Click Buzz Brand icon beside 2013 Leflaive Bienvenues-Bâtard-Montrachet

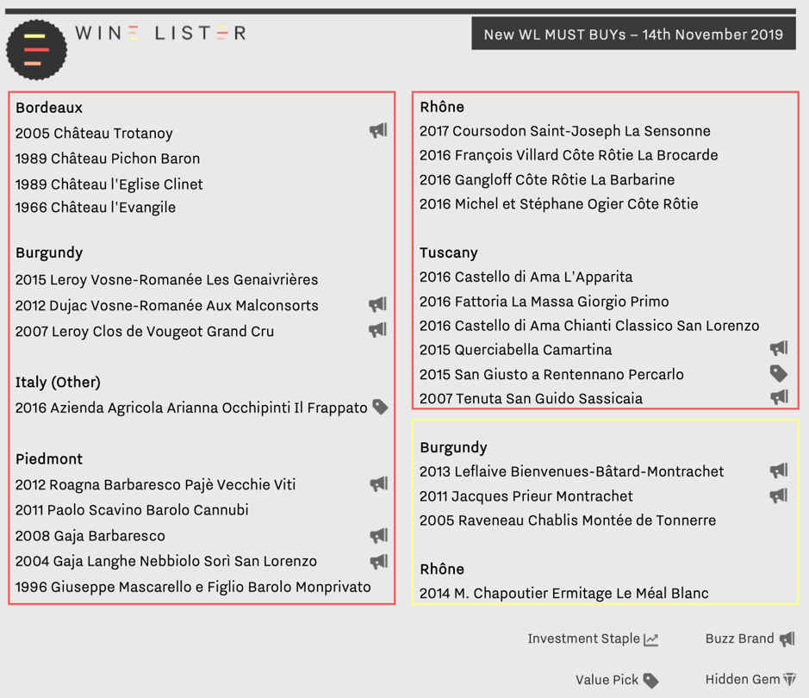click(779, 471)
